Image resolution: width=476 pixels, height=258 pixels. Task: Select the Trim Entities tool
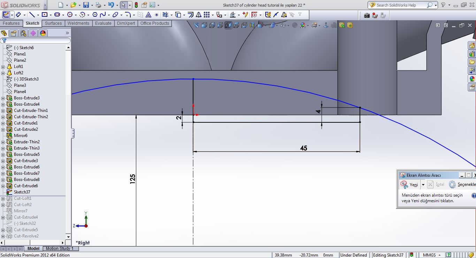pyautogui.click(x=165, y=15)
